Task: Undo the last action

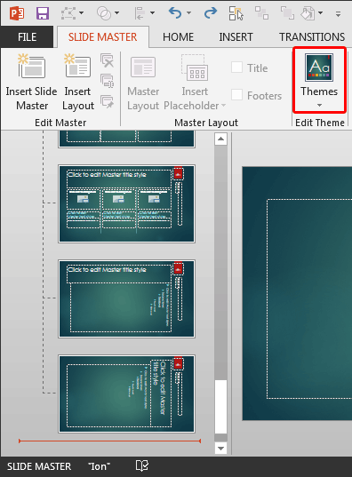Action: (x=175, y=13)
